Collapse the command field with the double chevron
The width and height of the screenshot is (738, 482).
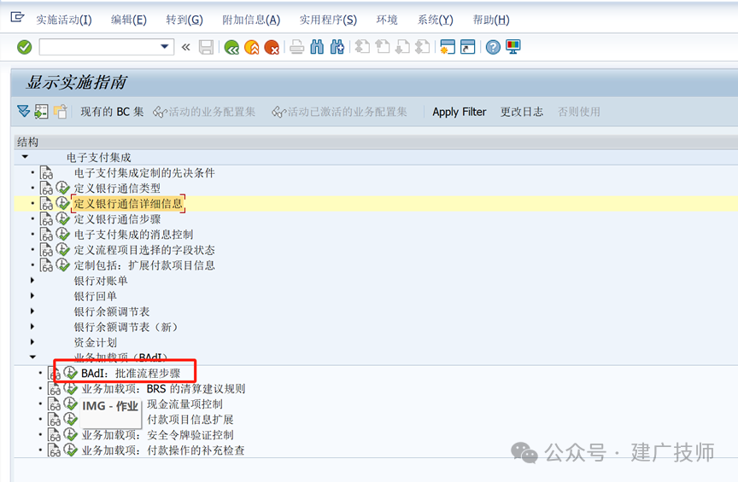tap(186, 47)
